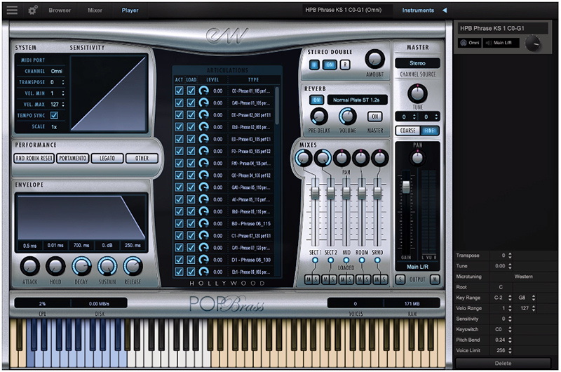Screen dimensions: 561x372
Task: Open the hamburger main menu
Action: coord(12,10)
